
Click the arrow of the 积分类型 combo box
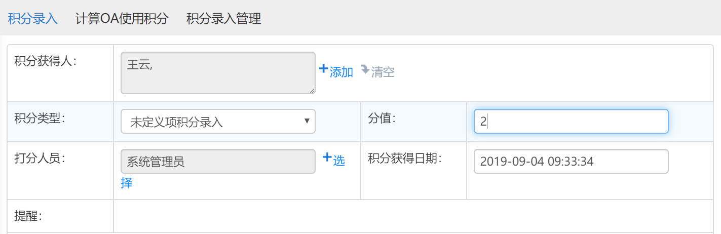coord(307,121)
